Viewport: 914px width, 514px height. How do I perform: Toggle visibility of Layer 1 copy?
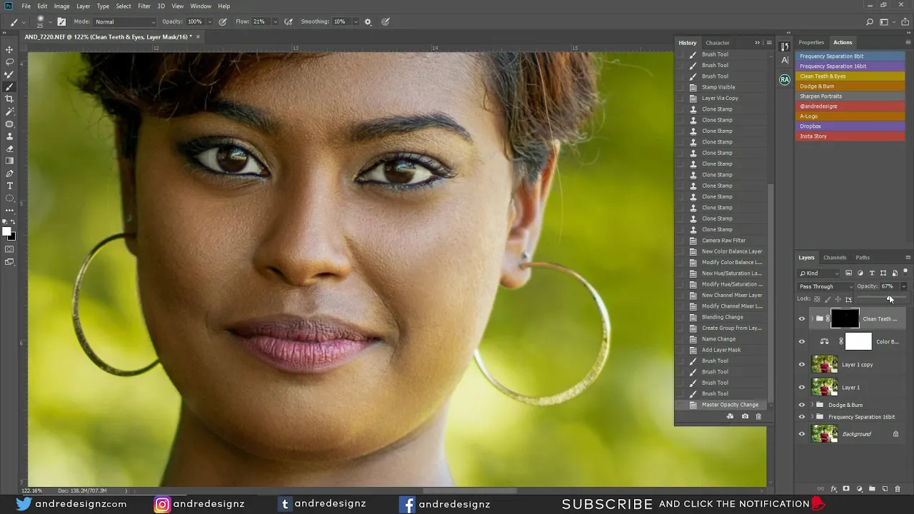(801, 365)
